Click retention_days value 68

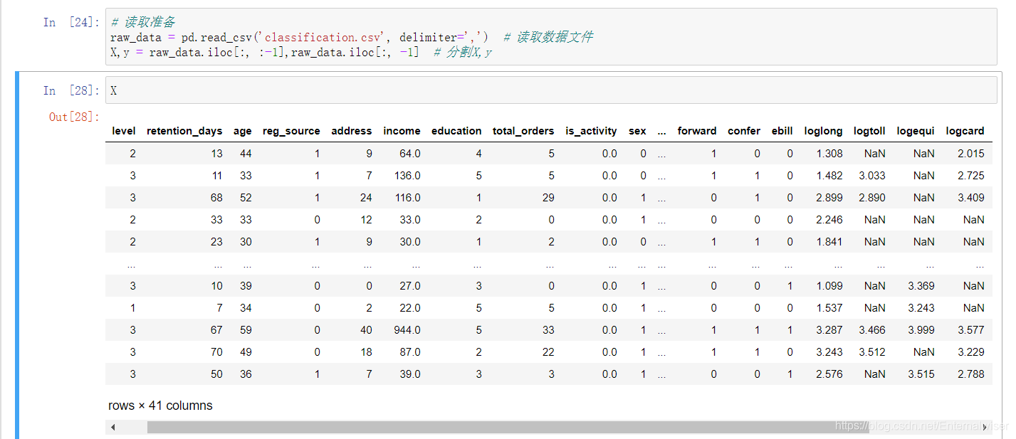tap(216, 198)
